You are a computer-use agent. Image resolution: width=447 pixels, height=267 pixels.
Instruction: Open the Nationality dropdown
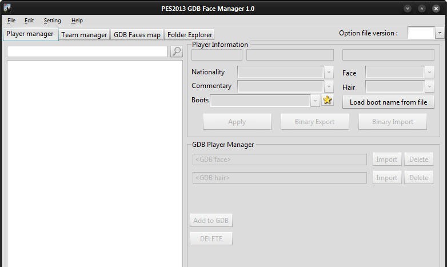click(329, 72)
